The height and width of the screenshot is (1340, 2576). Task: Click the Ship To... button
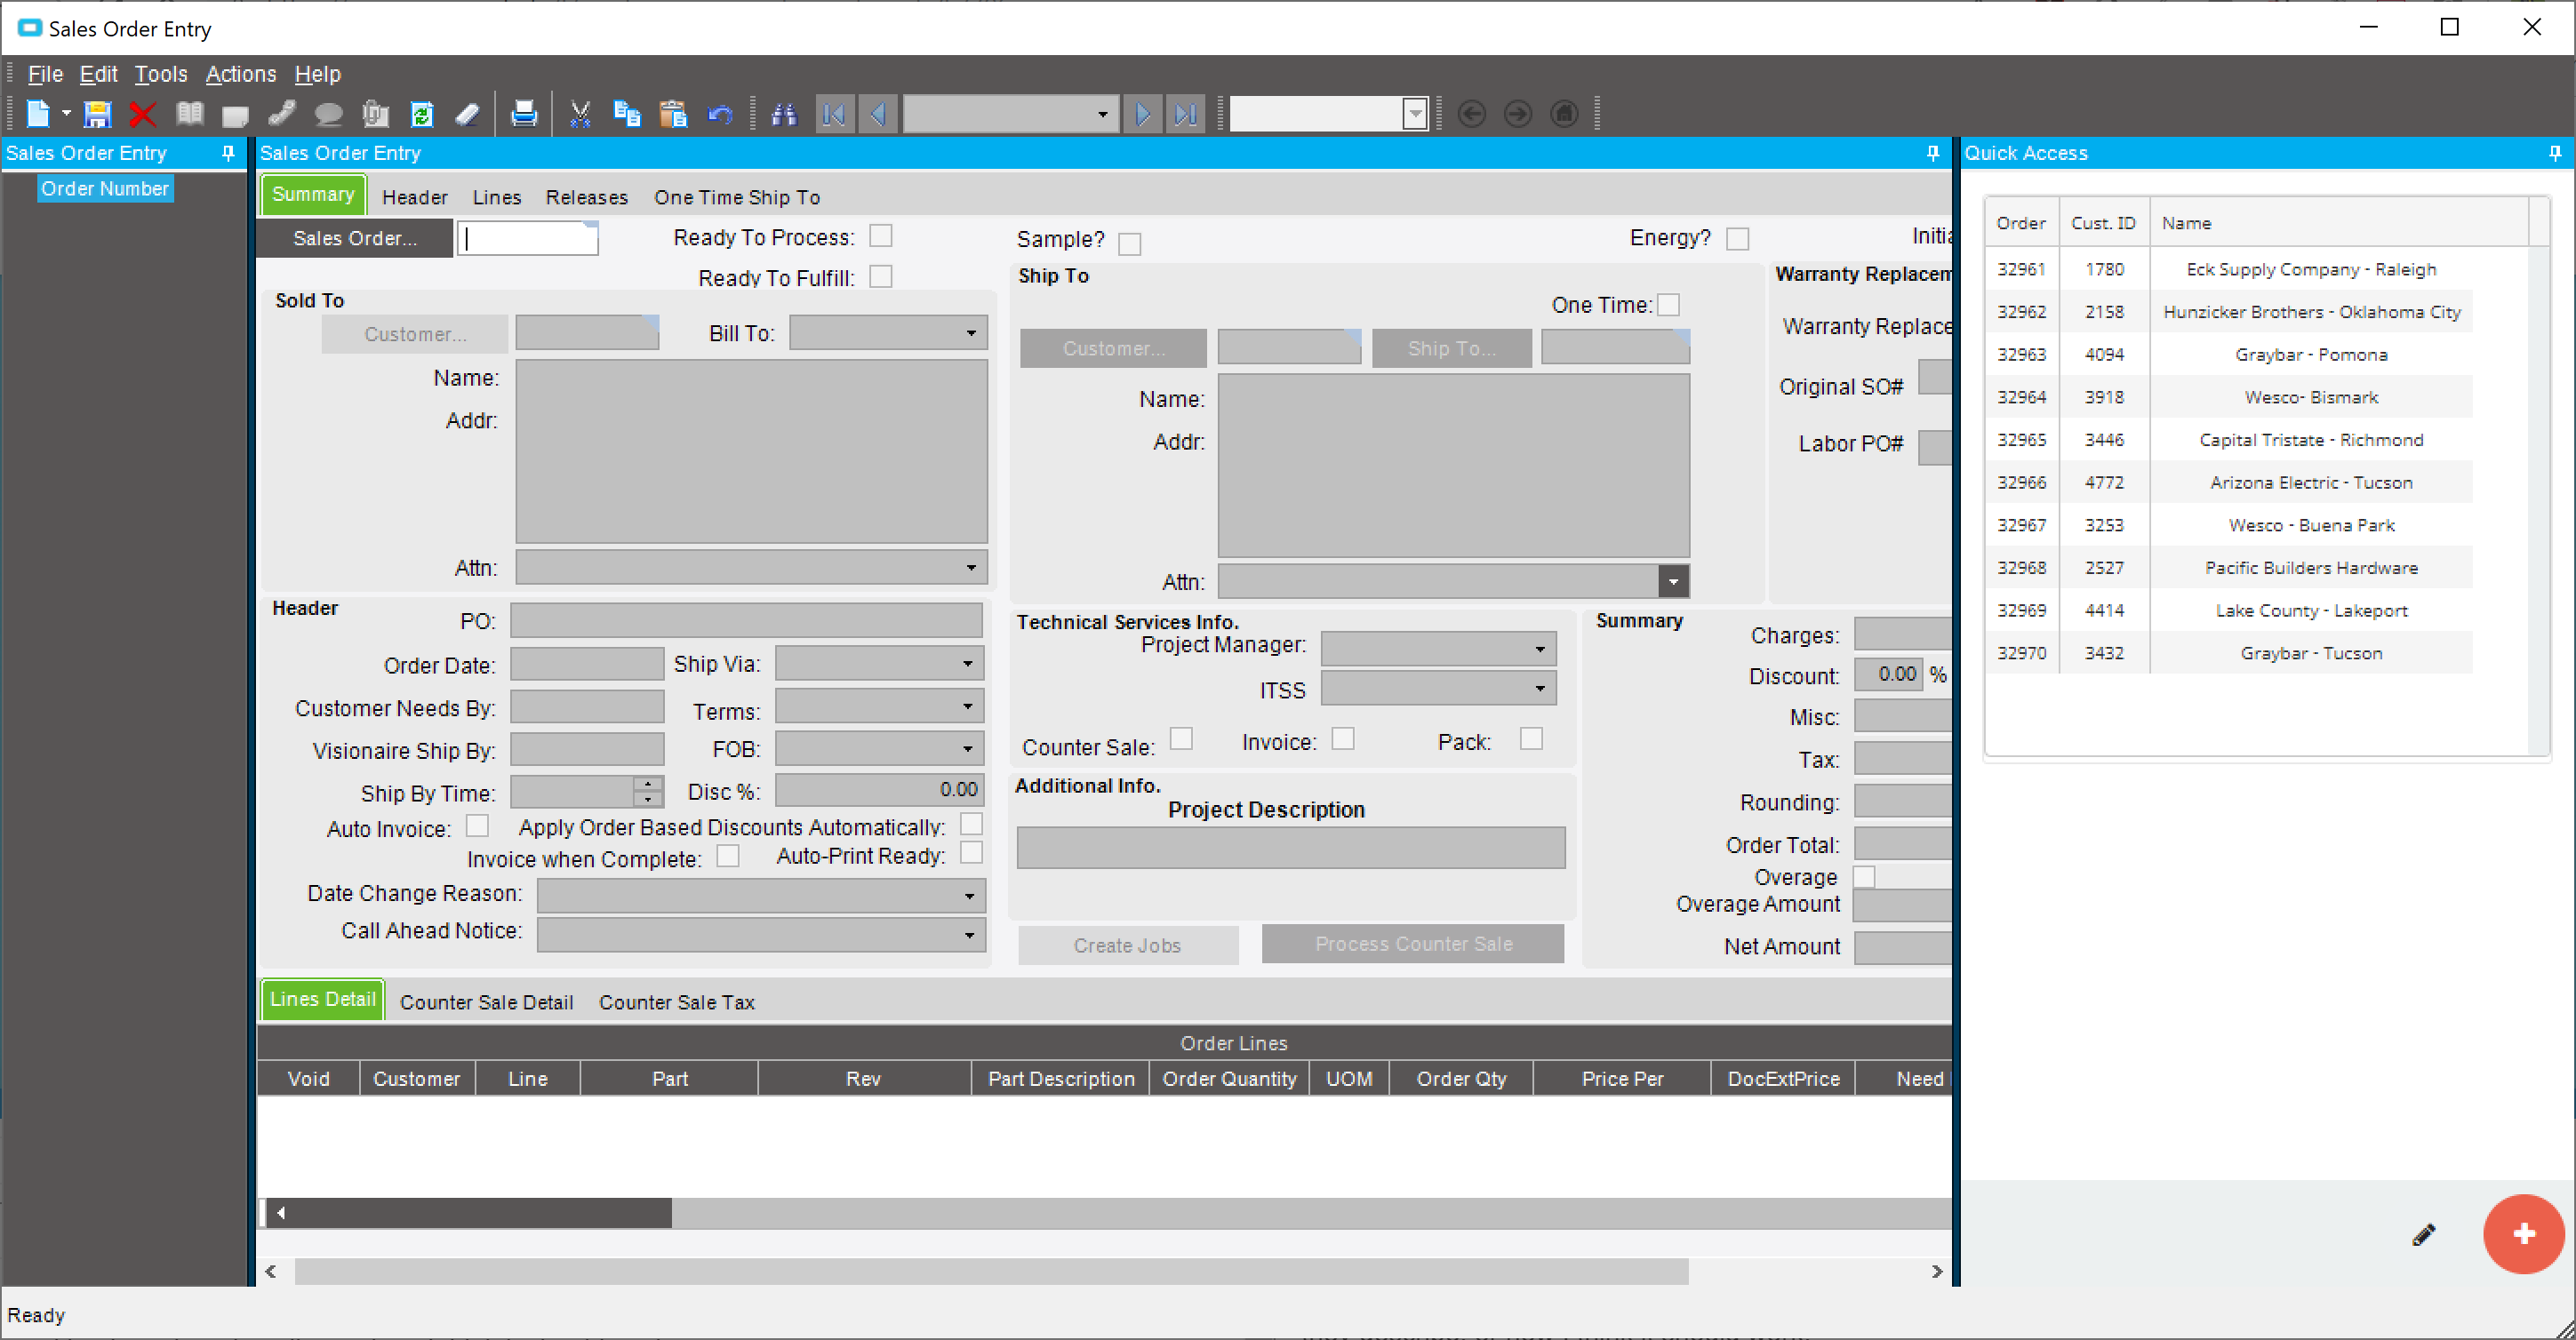click(1452, 348)
